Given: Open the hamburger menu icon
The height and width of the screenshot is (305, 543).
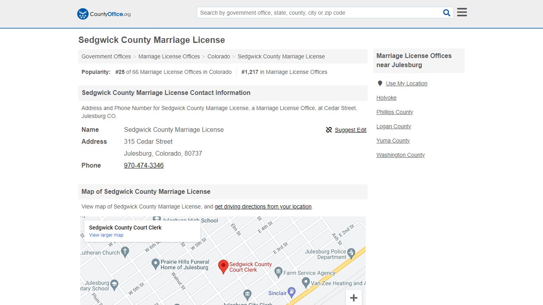Looking at the screenshot, I should [x=462, y=12].
